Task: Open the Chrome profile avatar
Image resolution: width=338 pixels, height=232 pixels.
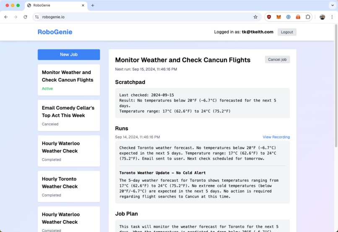Action: click(322, 17)
